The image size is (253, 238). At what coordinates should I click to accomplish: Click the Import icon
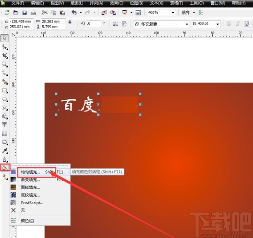point(104,12)
